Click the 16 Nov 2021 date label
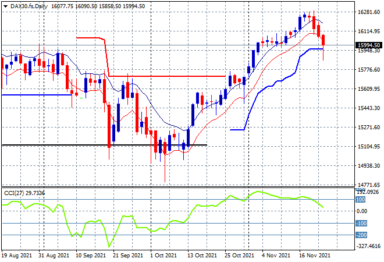 click(x=314, y=255)
